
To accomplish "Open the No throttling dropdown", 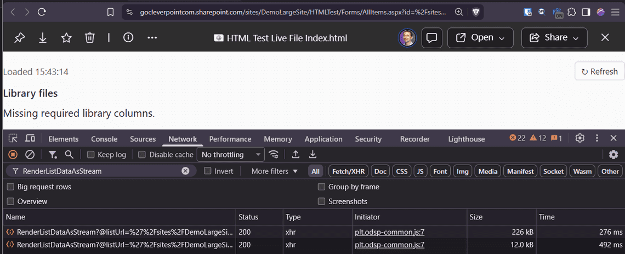I will click(231, 155).
